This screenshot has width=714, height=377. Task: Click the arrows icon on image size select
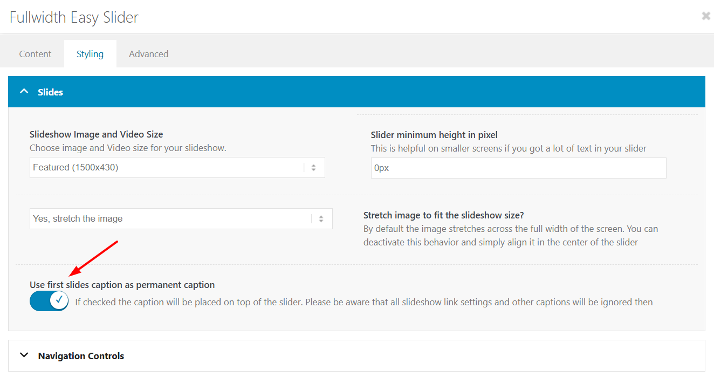[313, 168]
